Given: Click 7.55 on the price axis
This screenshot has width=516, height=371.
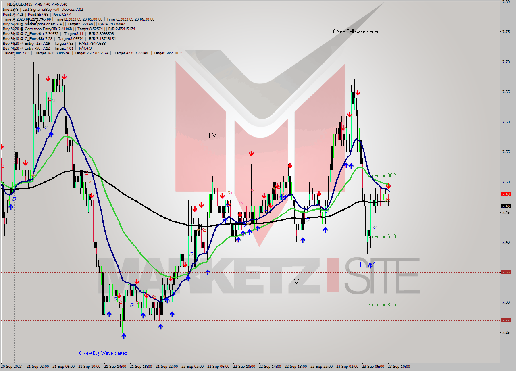Looking at the screenshot, I should (506, 152).
